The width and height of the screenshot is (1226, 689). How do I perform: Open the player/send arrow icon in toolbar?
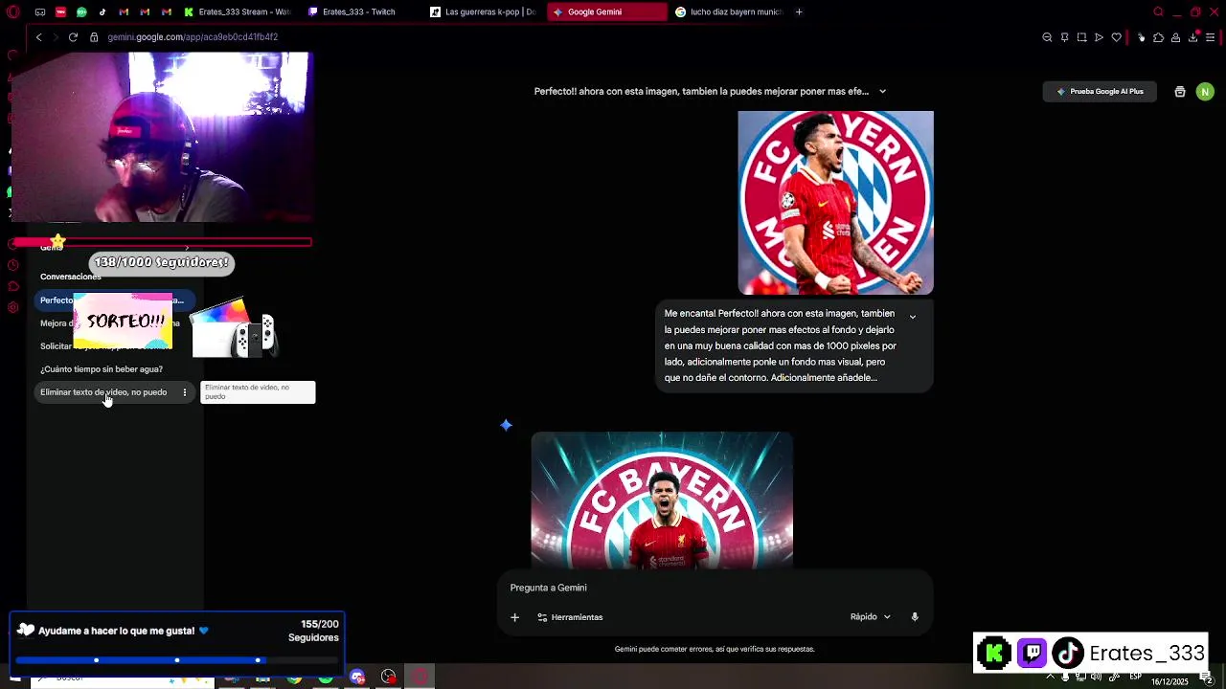(x=1099, y=37)
